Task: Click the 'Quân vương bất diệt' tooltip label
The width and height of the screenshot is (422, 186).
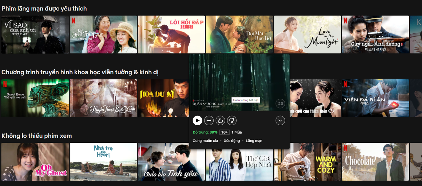Action: (246, 100)
